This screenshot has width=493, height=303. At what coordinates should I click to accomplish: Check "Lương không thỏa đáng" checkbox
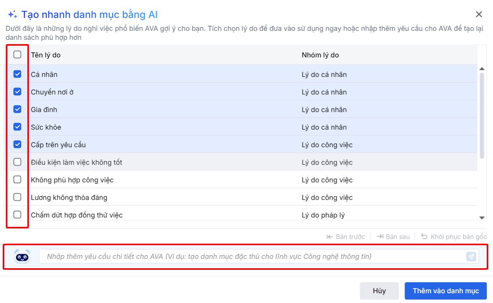[x=17, y=197]
